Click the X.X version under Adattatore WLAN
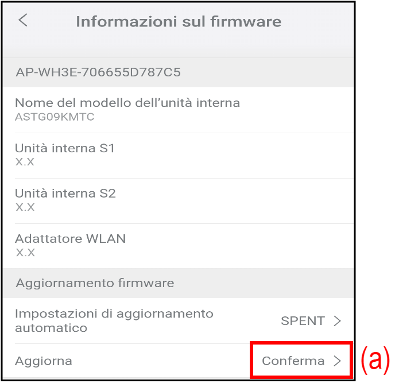Viewport: 395px width, 383px height. point(25,253)
